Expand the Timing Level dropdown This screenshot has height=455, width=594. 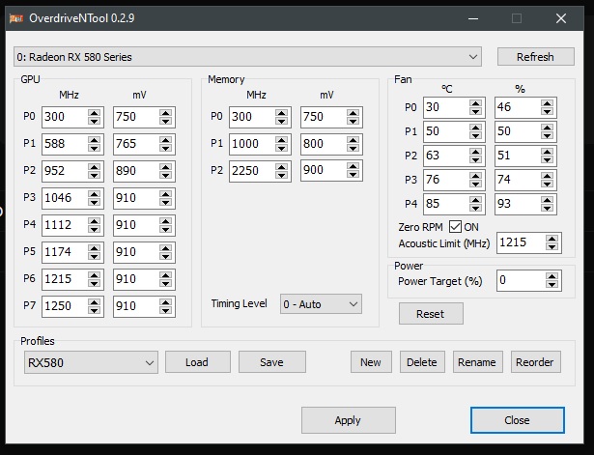pos(321,303)
